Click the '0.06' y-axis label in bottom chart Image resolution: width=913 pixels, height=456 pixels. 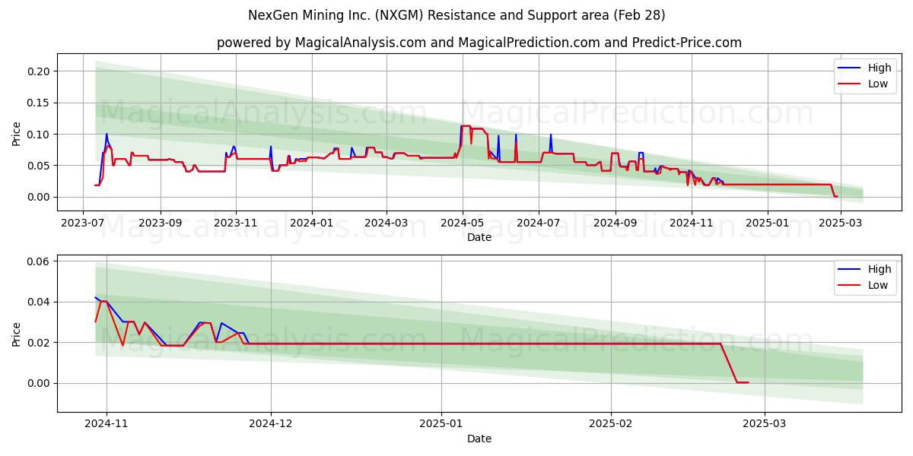tap(40, 261)
